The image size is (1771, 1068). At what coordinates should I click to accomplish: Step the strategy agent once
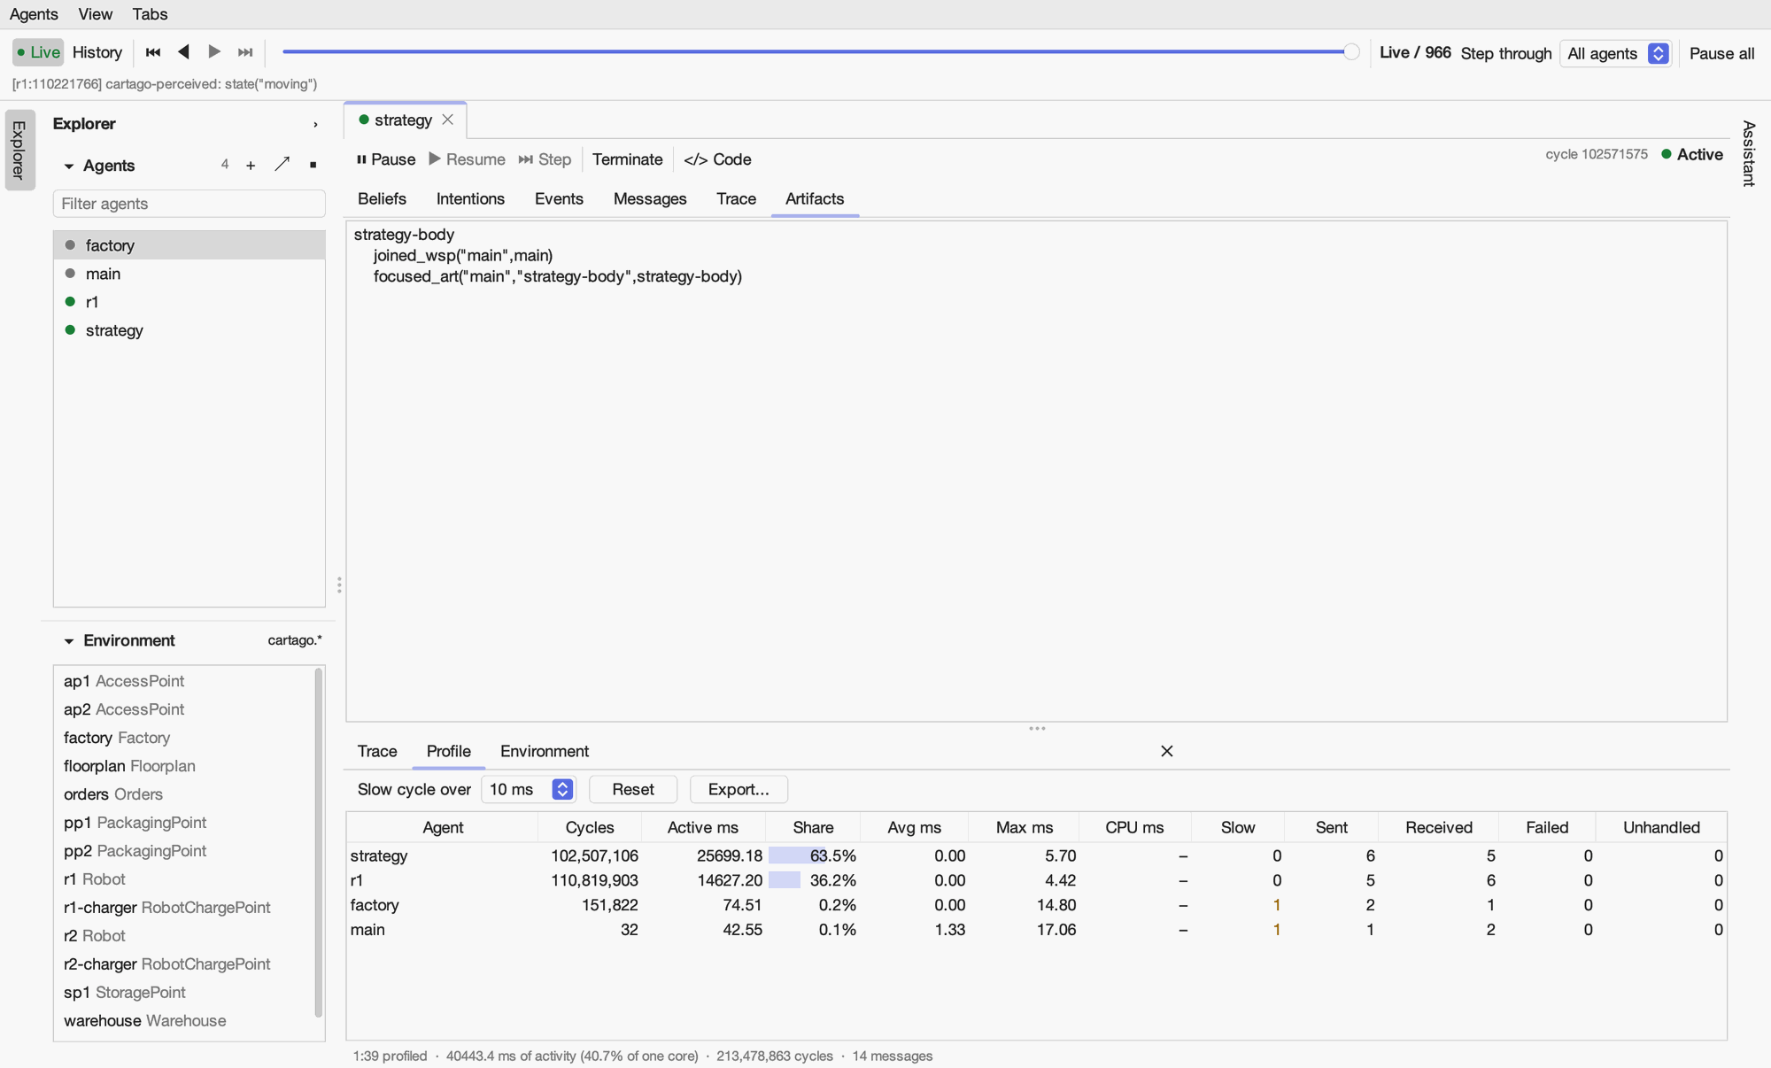[545, 159]
